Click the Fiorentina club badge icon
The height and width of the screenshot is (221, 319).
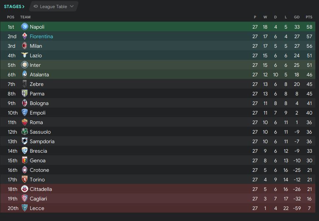(25, 36)
